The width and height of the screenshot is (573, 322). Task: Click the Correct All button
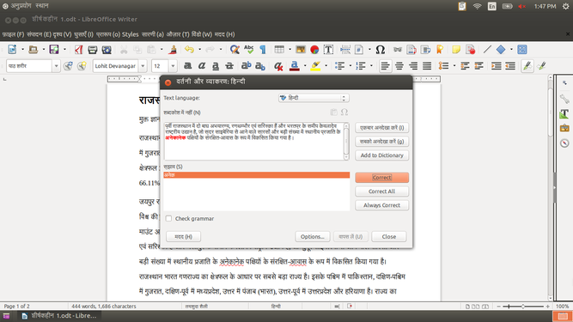click(382, 191)
